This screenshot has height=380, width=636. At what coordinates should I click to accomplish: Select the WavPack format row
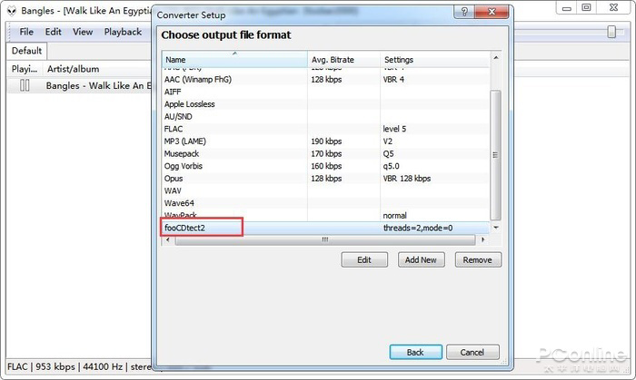click(x=325, y=215)
